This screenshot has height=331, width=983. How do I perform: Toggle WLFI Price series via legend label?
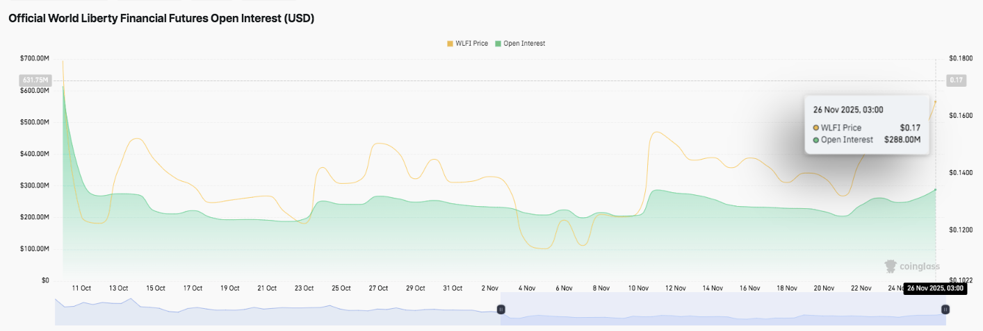(471, 44)
